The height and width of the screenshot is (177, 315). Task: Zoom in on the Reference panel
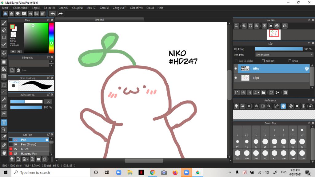click(x=257, y=106)
